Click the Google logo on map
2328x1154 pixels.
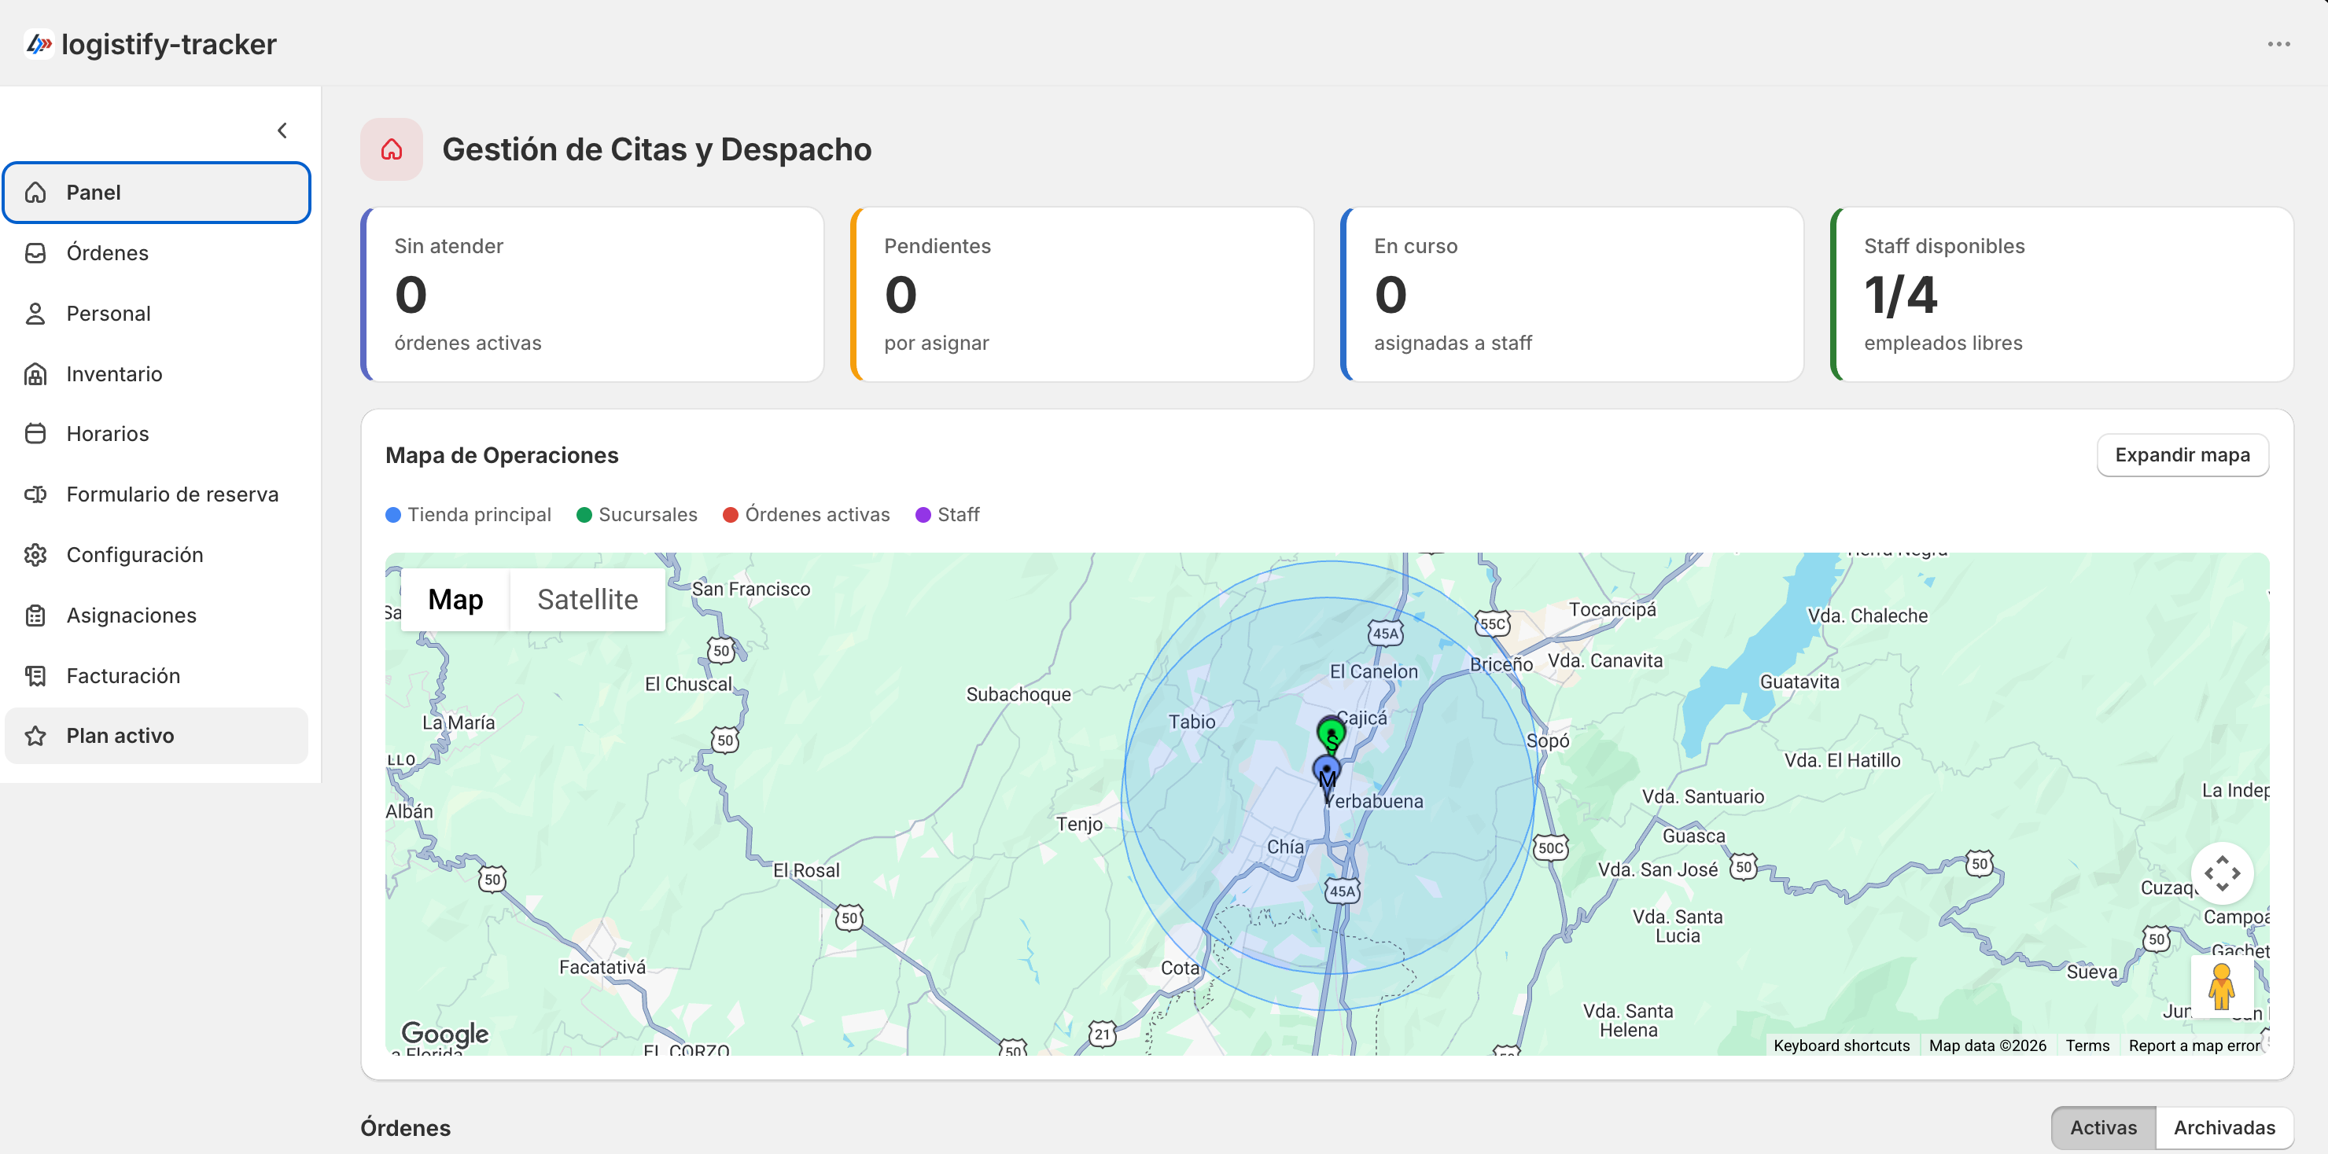click(x=444, y=1032)
